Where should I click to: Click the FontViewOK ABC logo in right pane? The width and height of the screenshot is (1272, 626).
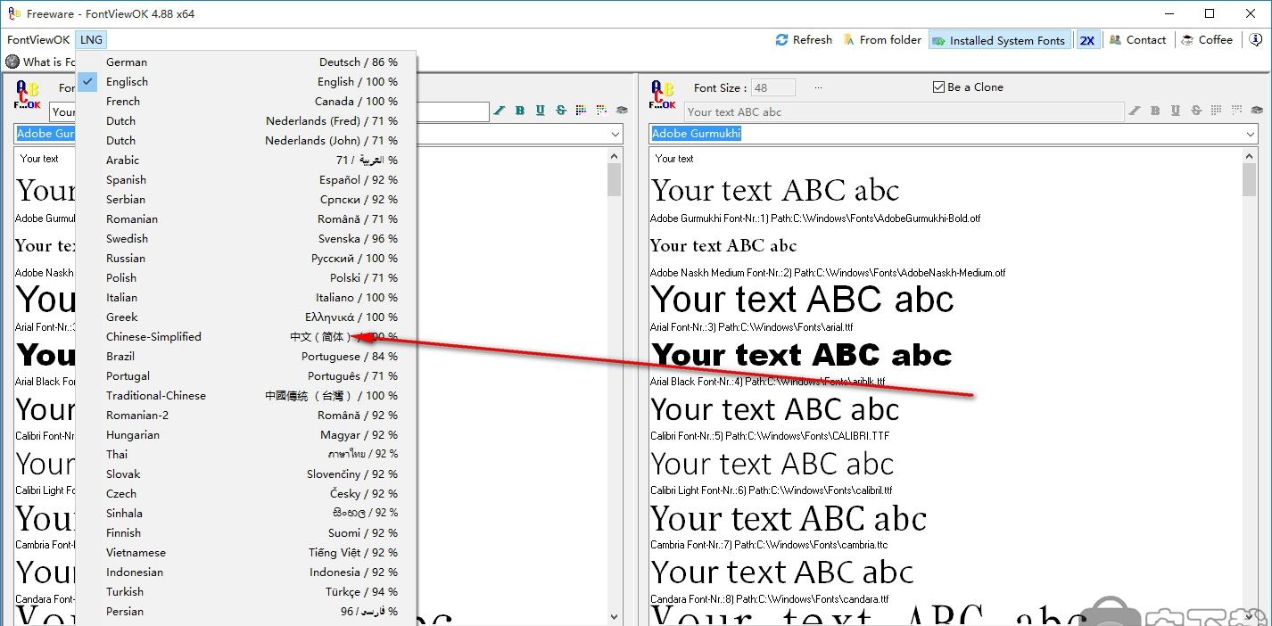coord(663,95)
